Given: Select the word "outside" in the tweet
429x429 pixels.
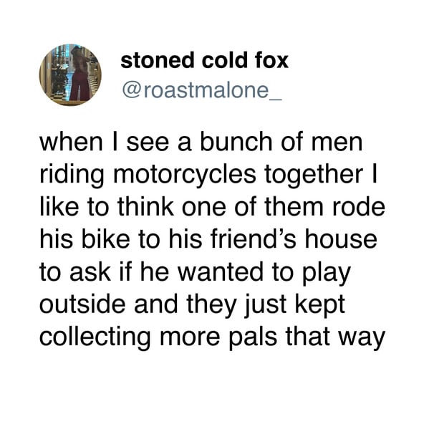Looking at the screenshot, I should click(82, 304).
